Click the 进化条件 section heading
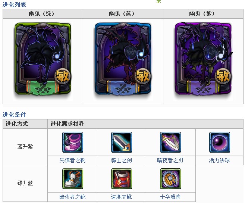The height and width of the screenshot is (203, 245). coord(14,115)
